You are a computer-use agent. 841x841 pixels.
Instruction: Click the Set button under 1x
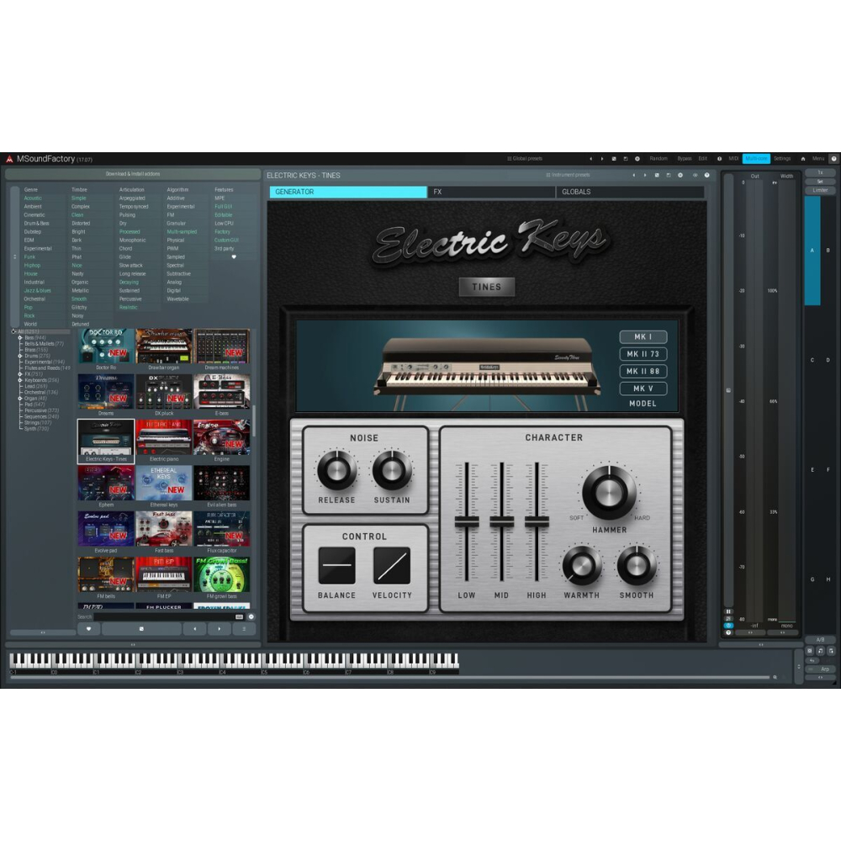(x=820, y=182)
